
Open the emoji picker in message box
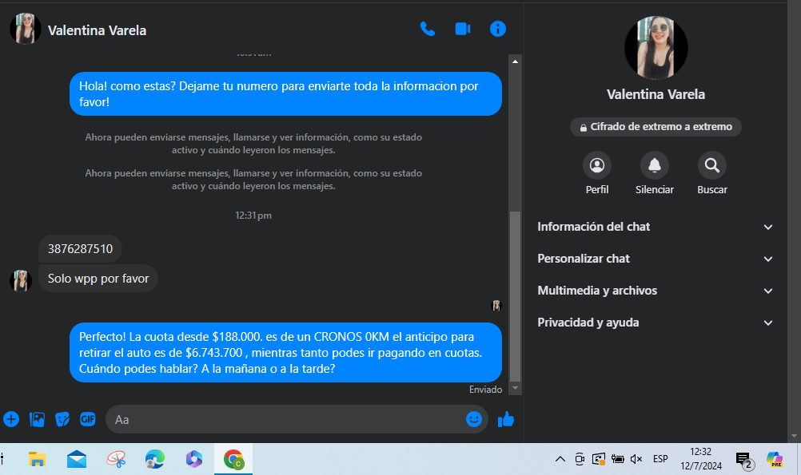click(474, 419)
